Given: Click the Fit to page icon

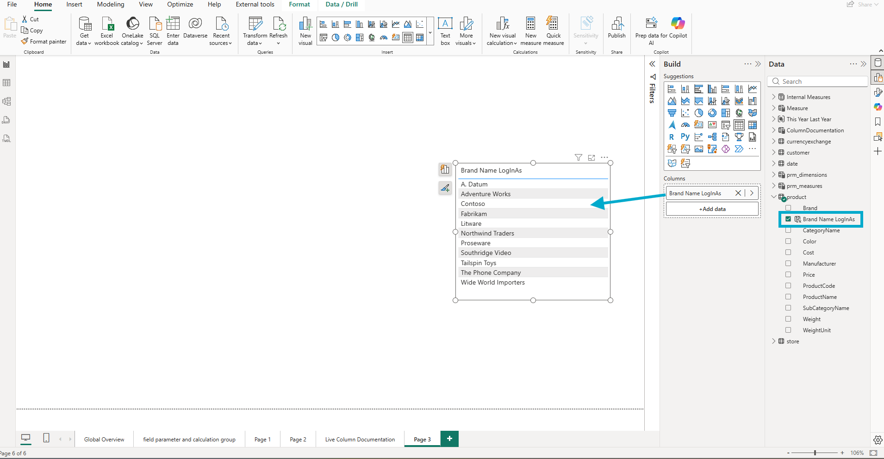Looking at the screenshot, I should tap(873, 453).
